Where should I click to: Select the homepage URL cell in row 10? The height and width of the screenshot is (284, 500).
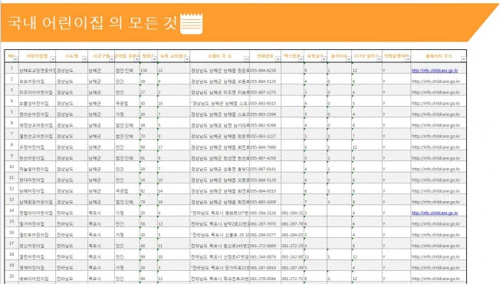click(439, 167)
